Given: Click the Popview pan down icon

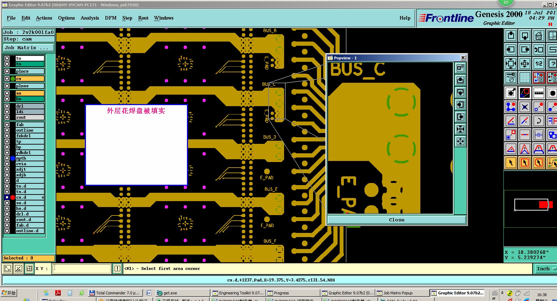Looking at the screenshot, I should coord(460,92).
